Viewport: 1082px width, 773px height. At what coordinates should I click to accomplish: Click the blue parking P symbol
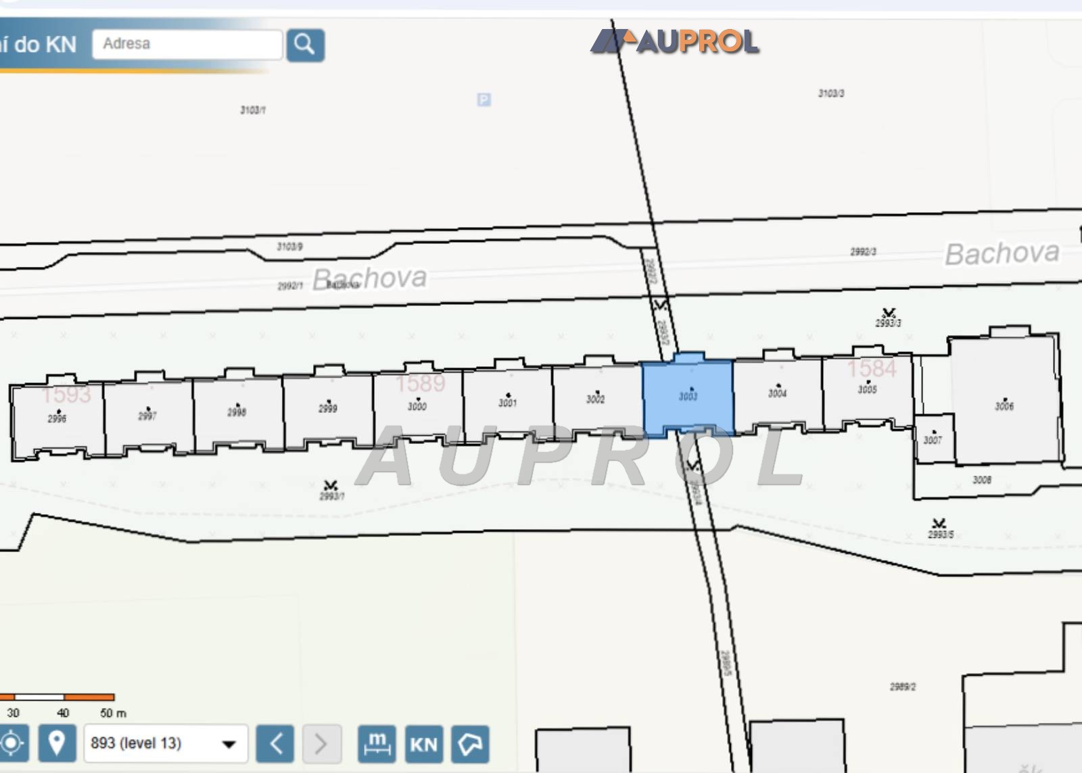point(484,100)
